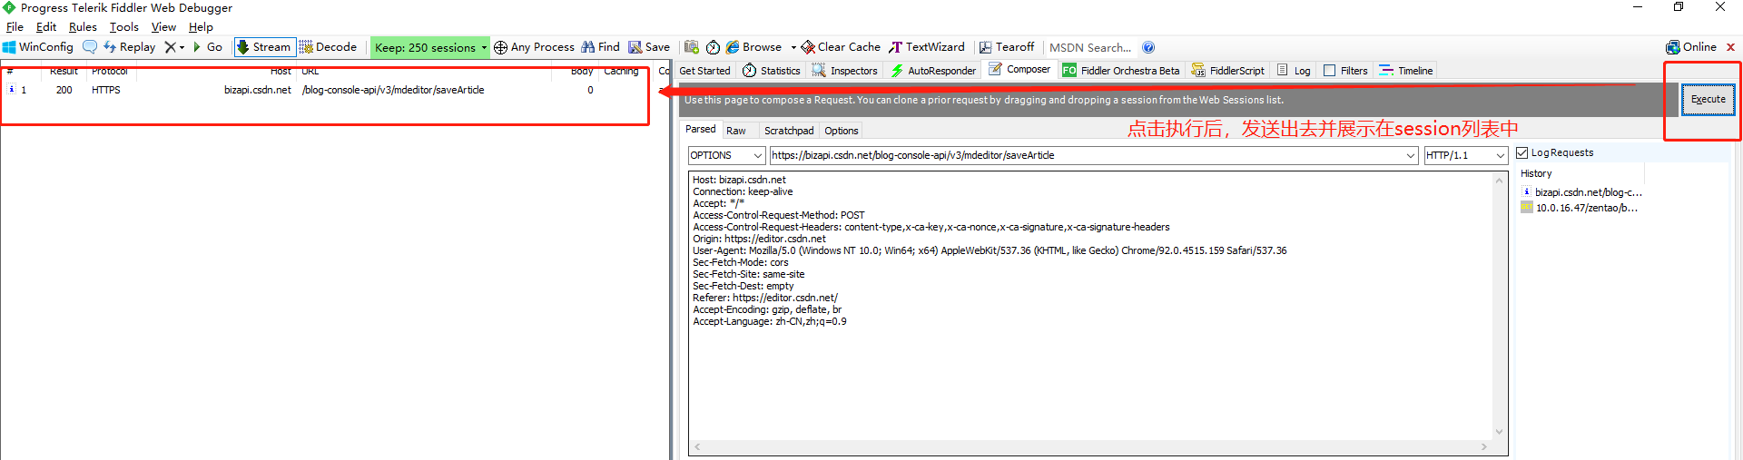Sort sessions by Body column header
This screenshot has height=460, width=1743.
click(x=575, y=72)
